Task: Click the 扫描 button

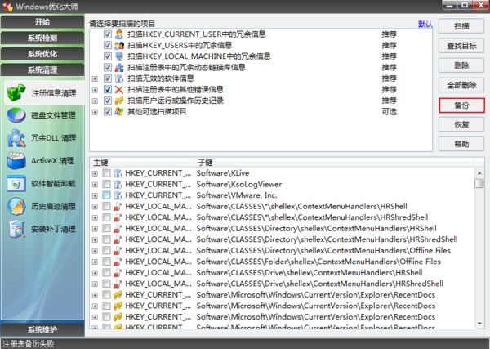Action: point(461,26)
